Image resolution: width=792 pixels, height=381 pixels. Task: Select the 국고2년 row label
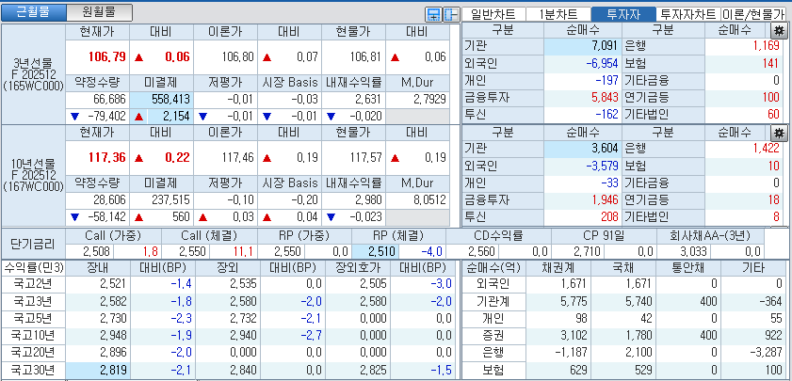click(x=33, y=283)
